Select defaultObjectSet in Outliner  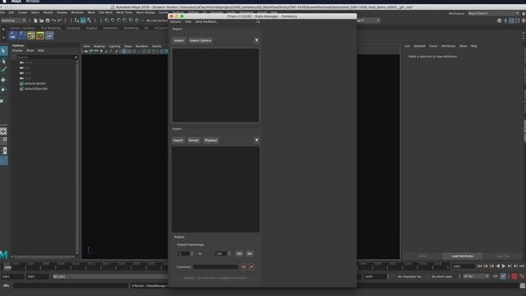coord(36,89)
